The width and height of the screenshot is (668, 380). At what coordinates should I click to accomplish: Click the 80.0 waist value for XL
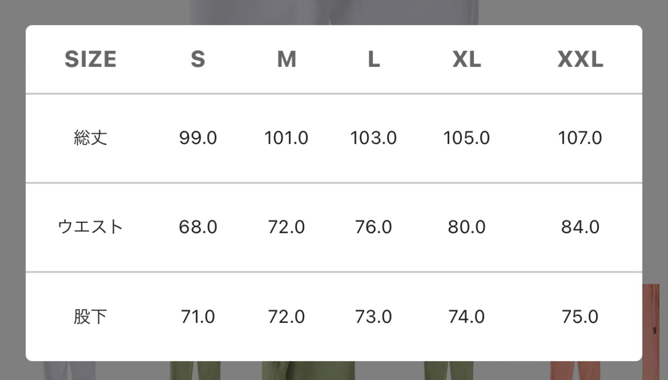pyautogui.click(x=467, y=228)
